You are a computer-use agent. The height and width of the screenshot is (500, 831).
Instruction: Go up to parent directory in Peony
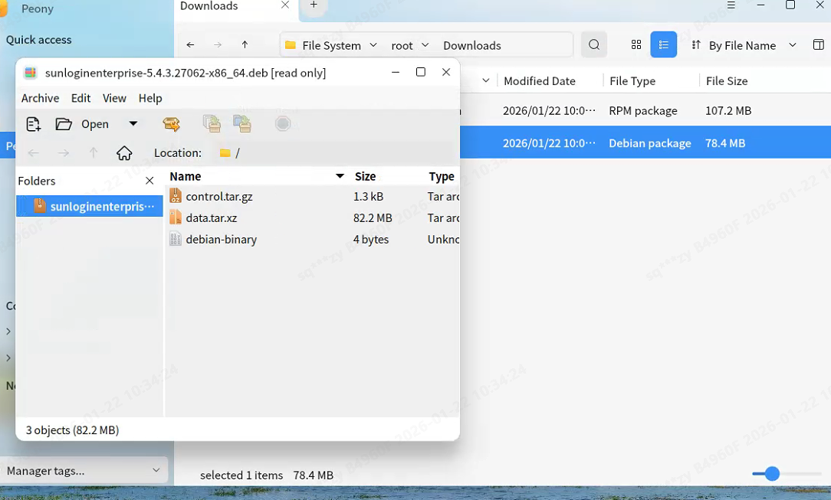[245, 45]
